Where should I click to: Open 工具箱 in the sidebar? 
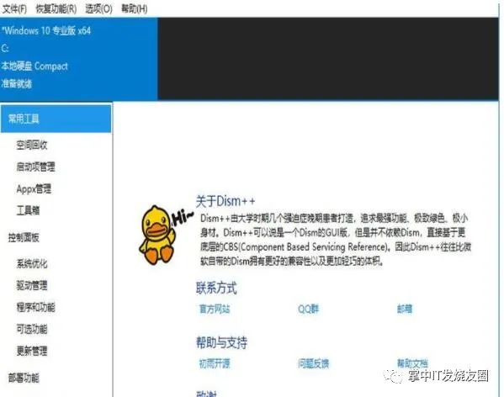pos(28,211)
